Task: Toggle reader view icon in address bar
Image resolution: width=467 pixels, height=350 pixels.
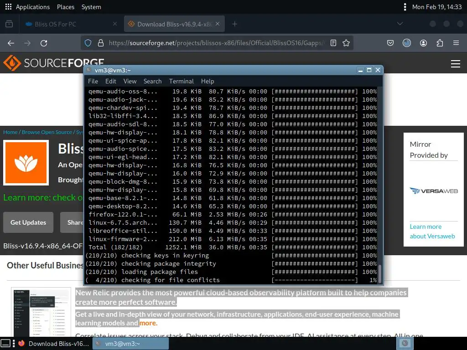Action: [x=333, y=43]
